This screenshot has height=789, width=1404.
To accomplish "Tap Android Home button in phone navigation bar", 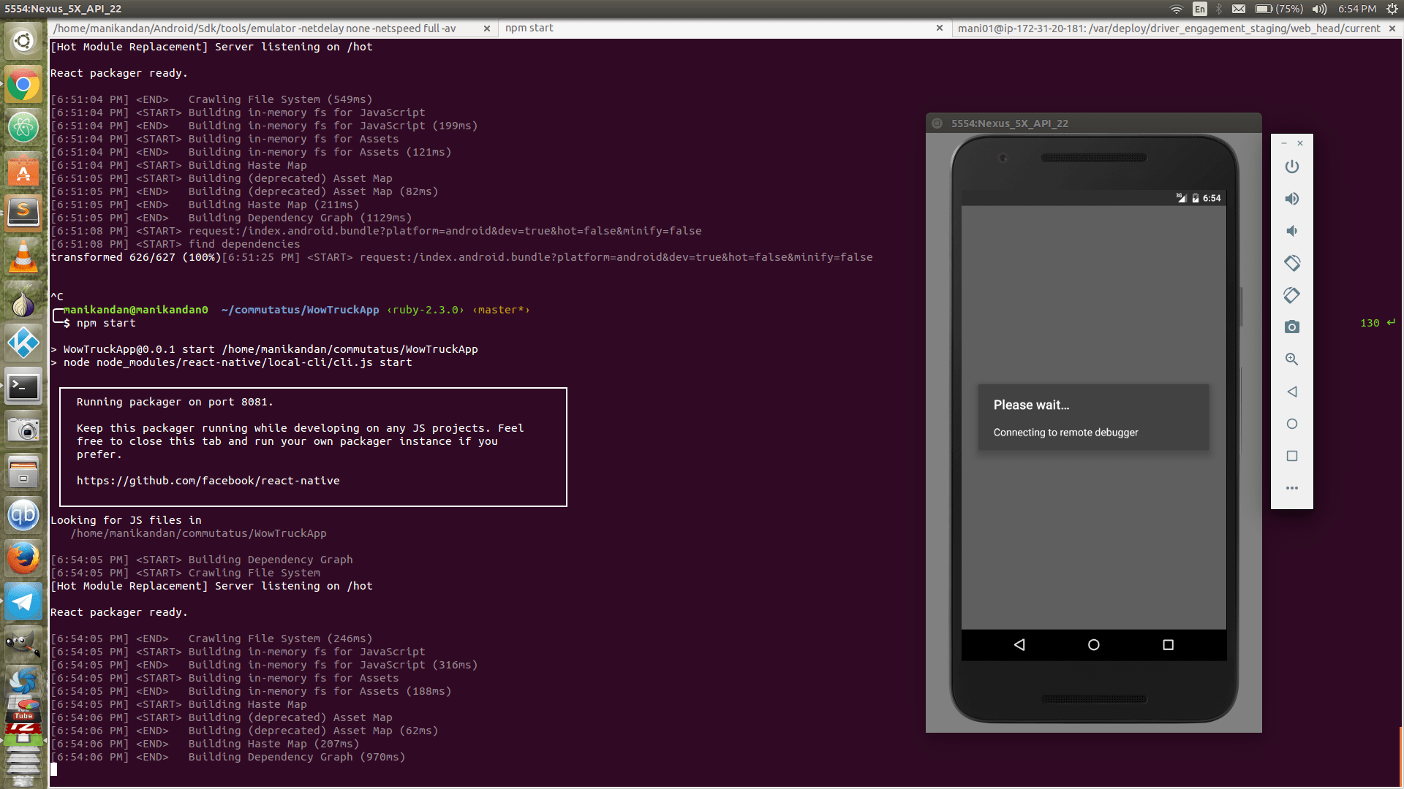I will [1094, 644].
